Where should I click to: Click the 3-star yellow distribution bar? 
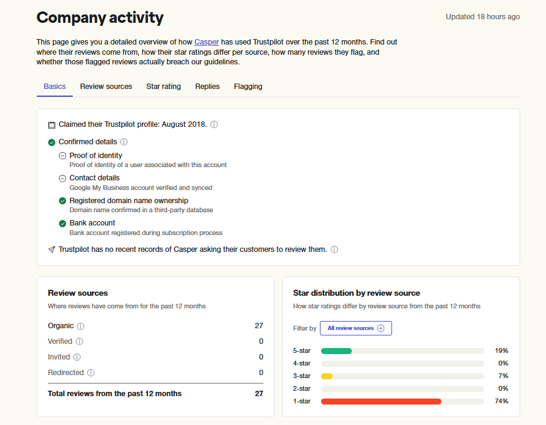click(327, 376)
